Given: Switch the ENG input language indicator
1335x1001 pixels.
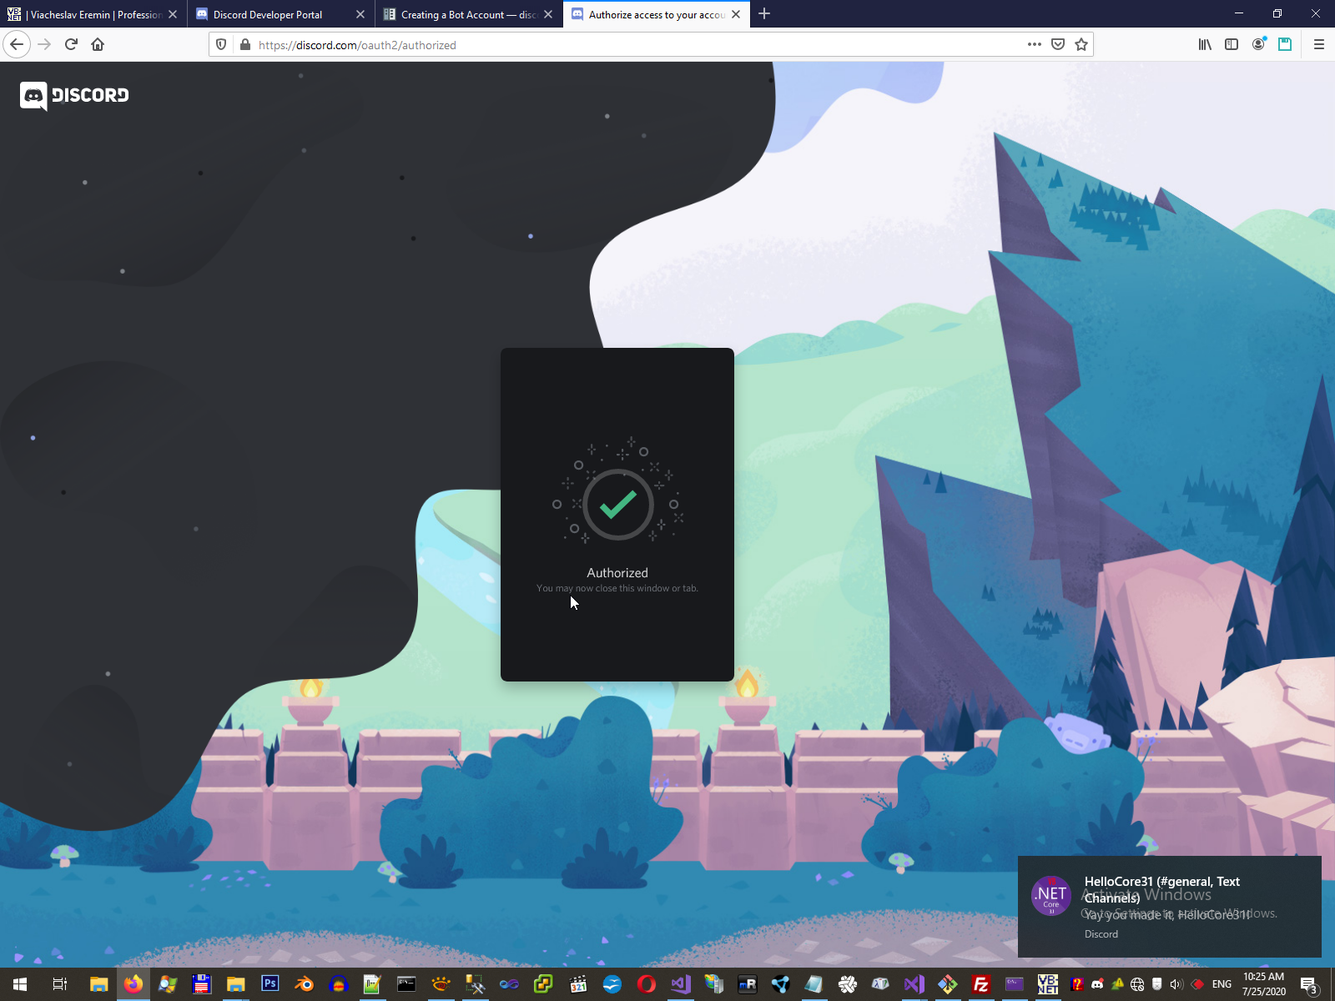Looking at the screenshot, I should (1222, 984).
